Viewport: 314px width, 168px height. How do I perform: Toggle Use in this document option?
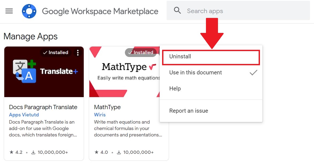pos(211,72)
